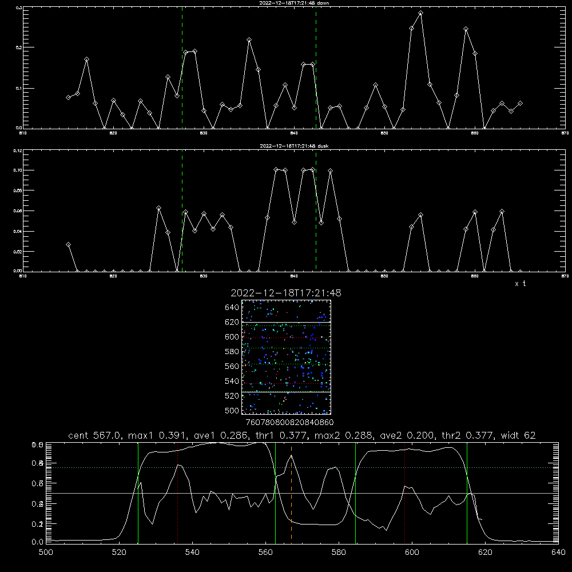Click the highest diamond marker in dawn plot
This screenshot has height=572, width=572.
coord(420,13)
